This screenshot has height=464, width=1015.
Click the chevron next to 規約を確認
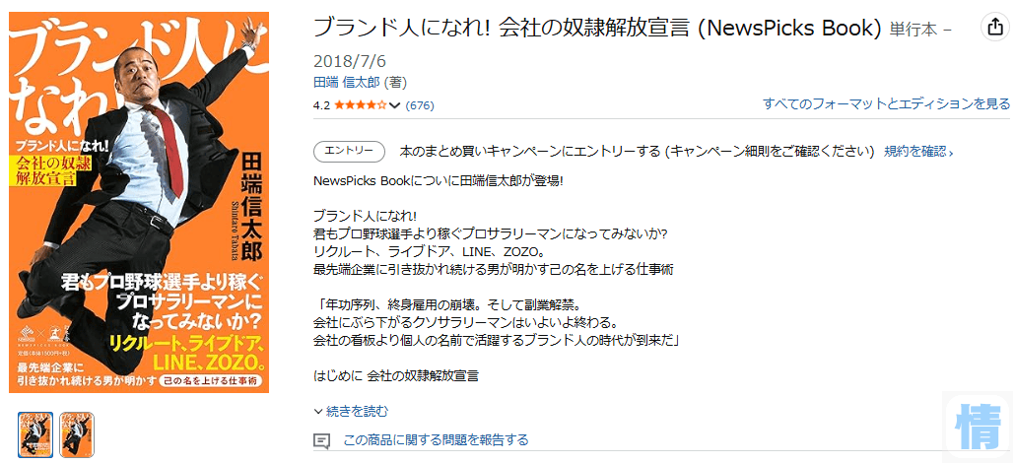click(x=950, y=153)
